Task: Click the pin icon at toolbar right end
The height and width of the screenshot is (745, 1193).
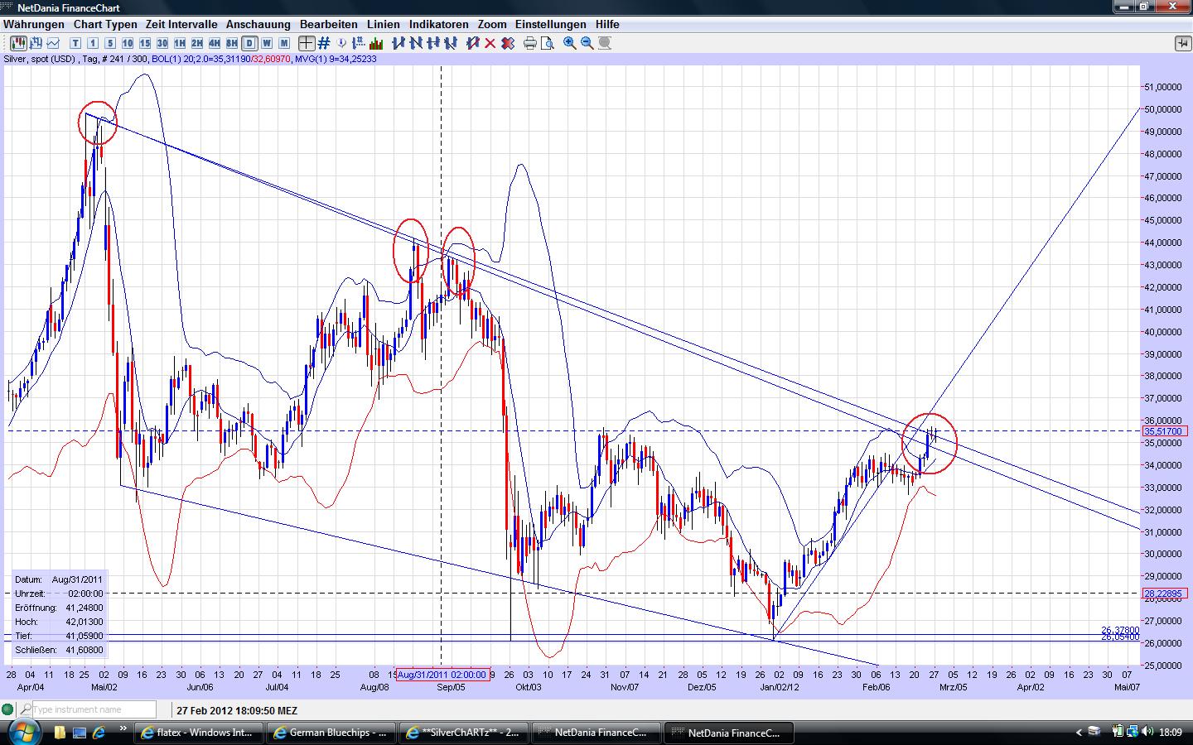Action: pyautogui.click(x=1181, y=43)
